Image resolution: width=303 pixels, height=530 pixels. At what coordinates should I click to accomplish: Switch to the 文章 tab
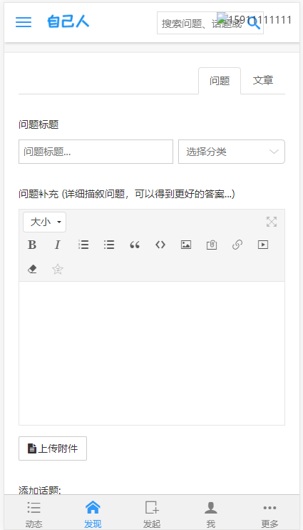(263, 80)
